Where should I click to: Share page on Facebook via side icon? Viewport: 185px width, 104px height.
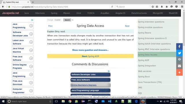179,47
